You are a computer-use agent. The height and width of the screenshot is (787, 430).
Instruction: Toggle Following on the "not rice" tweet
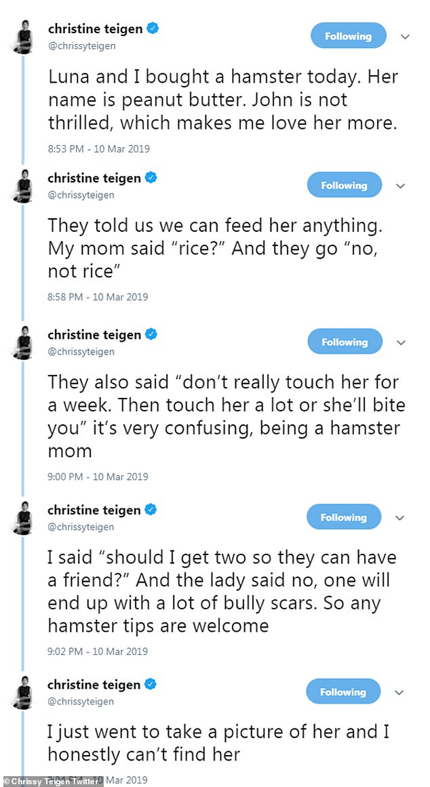[344, 185]
